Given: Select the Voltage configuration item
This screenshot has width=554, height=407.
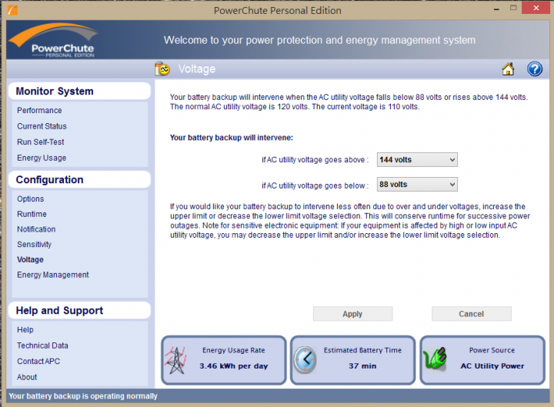Looking at the screenshot, I should pos(30,260).
